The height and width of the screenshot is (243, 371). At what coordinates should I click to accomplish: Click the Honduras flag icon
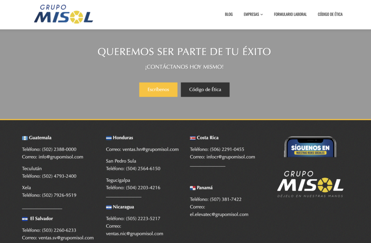[x=109, y=138]
